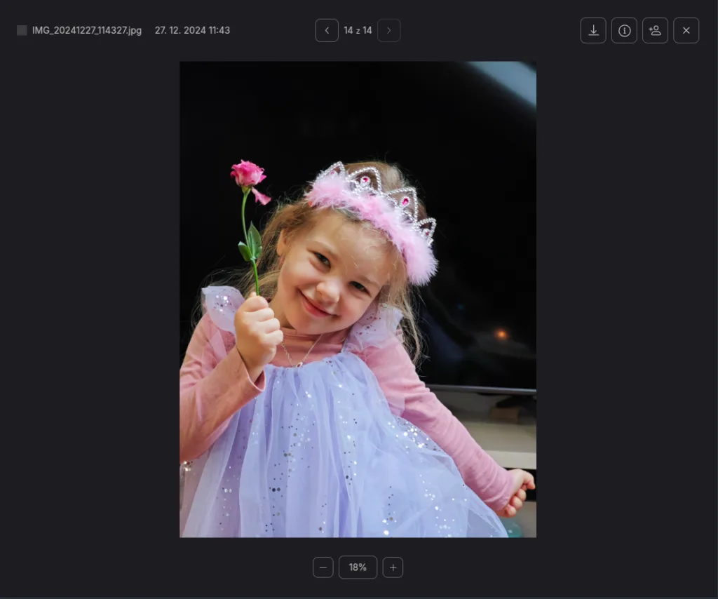
Task: Go to the previous photo
Action: 327,30
